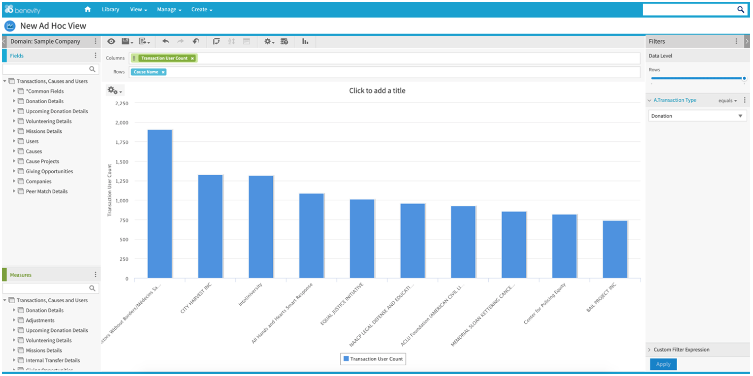
Task: Expand Adjustments measures folder
Action: point(14,320)
